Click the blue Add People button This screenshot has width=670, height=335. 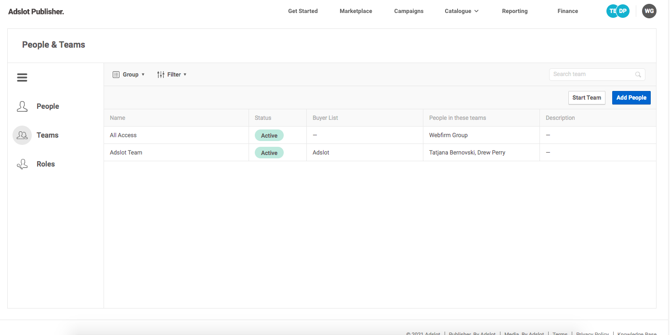pyautogui.click(x=631, y=98)
